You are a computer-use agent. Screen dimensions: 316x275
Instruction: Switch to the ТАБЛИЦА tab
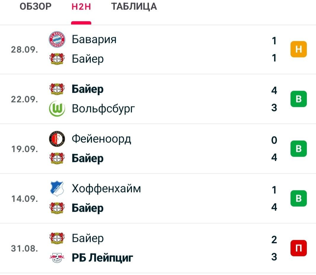click(134, 7)
